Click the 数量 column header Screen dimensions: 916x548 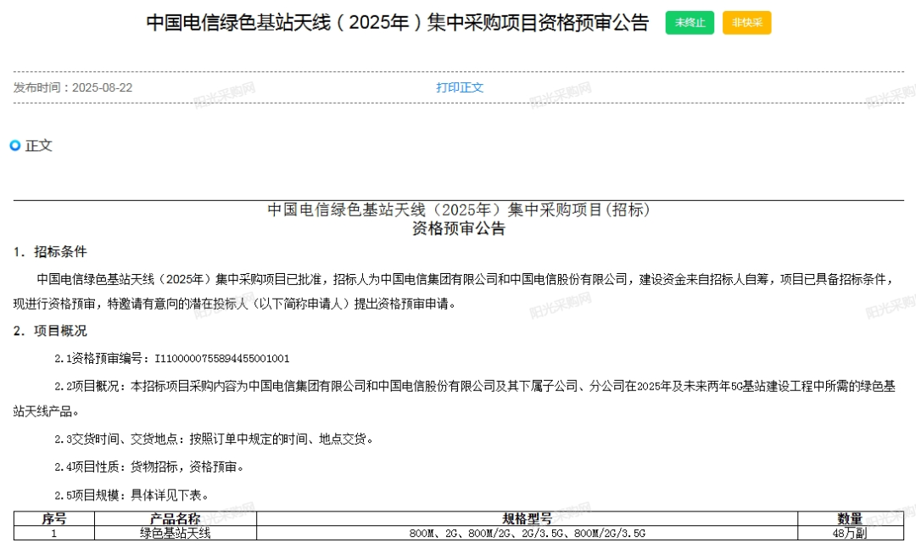click(x=852, y=517)
